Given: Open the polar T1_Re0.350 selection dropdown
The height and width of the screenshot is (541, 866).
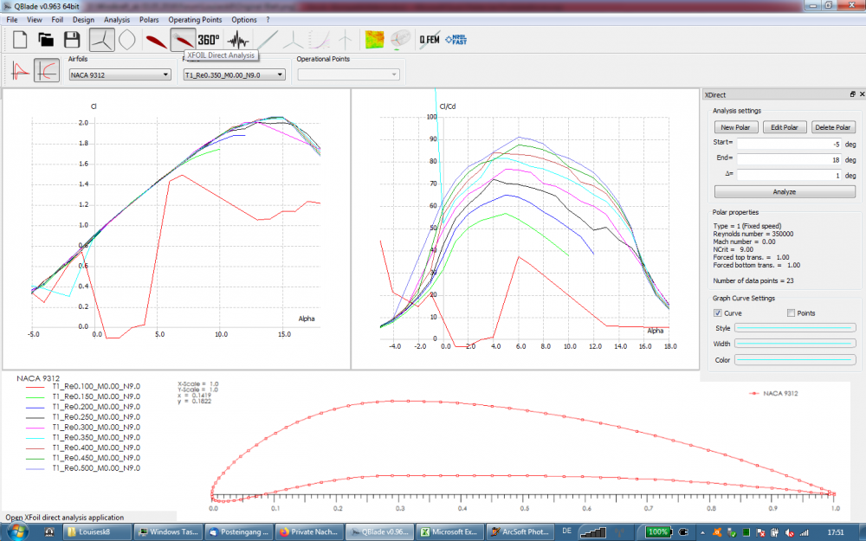Looking at the screenshot, I should (x=234, y=75).
